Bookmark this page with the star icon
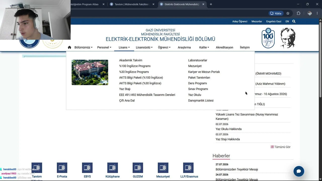 [288, 13]
